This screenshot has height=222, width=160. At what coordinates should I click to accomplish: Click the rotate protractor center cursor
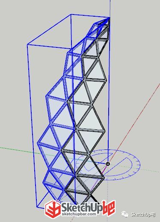[108, 164]
